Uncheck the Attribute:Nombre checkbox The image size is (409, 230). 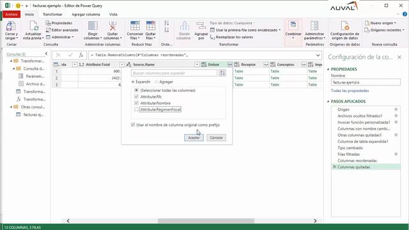136,103
